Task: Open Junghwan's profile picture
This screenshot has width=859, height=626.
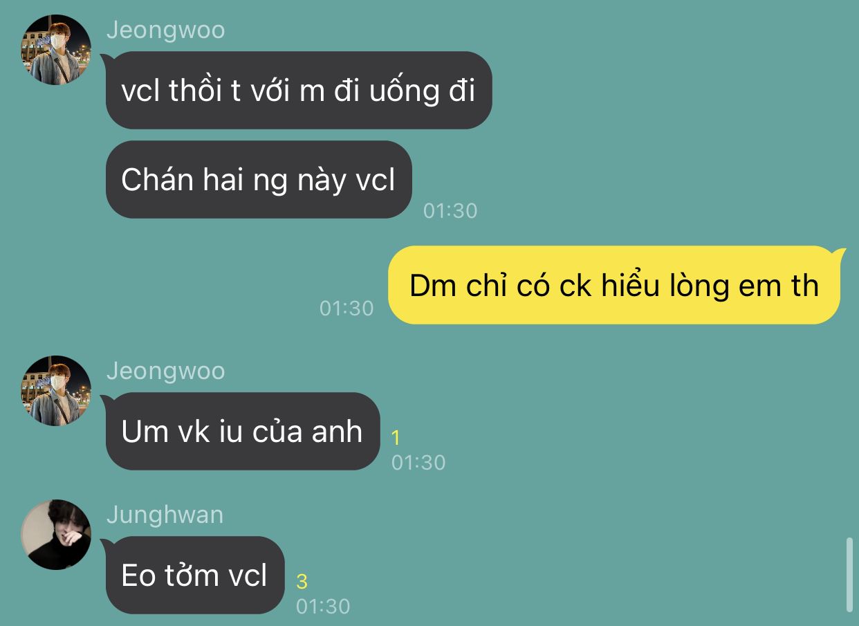Action: [56, 534]
